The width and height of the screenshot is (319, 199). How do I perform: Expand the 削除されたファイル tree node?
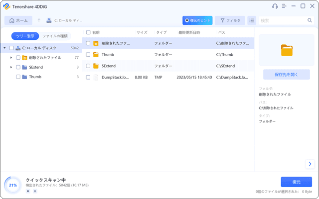coord(11,58)
